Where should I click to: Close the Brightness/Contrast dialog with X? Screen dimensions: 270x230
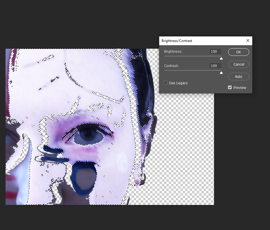[248, 41]
